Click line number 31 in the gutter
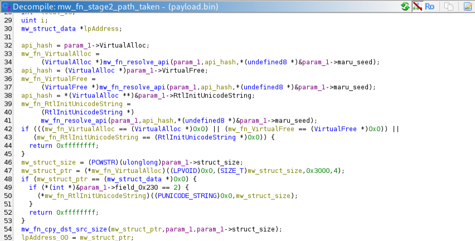Image resolution: width=475 pixels, height=241 pixels. (8, 37)
